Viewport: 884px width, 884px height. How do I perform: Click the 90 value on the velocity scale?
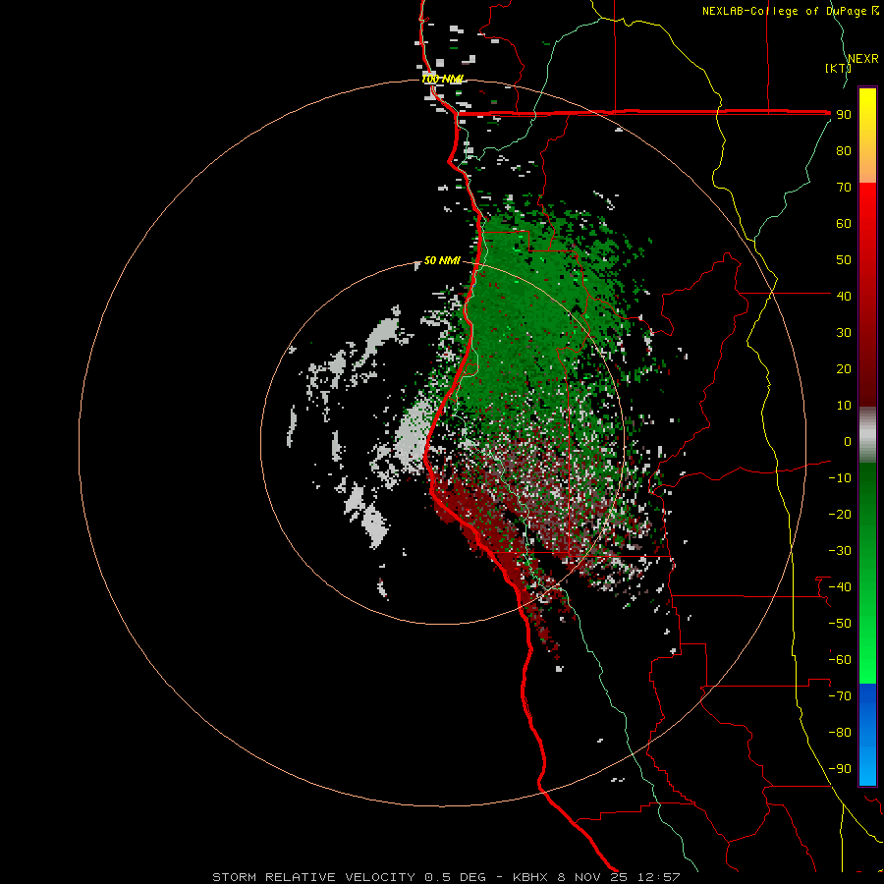click(x=844, y=115)
